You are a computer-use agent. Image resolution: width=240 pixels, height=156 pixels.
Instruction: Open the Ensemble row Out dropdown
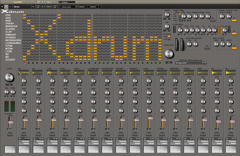pyautogui.click(x=49, y=2)
